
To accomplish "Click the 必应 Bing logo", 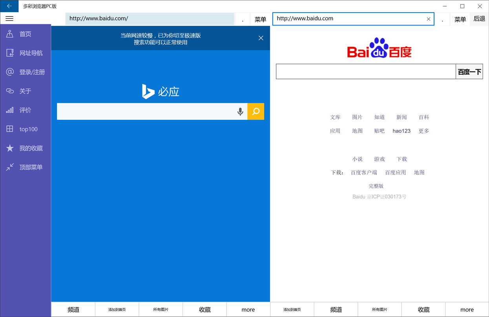I will 161,92.
